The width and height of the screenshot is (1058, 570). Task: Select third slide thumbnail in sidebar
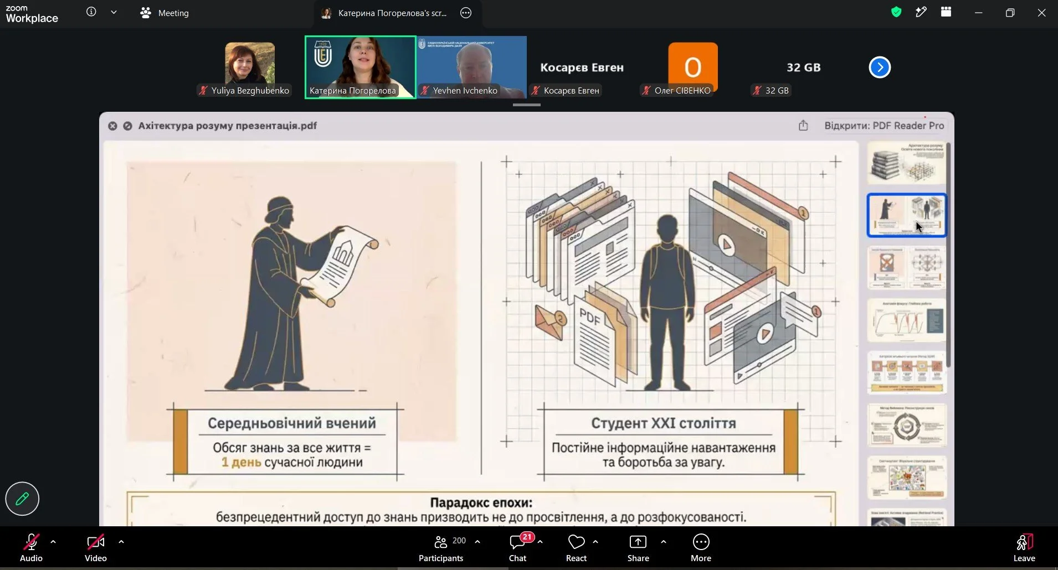point(906,267)
